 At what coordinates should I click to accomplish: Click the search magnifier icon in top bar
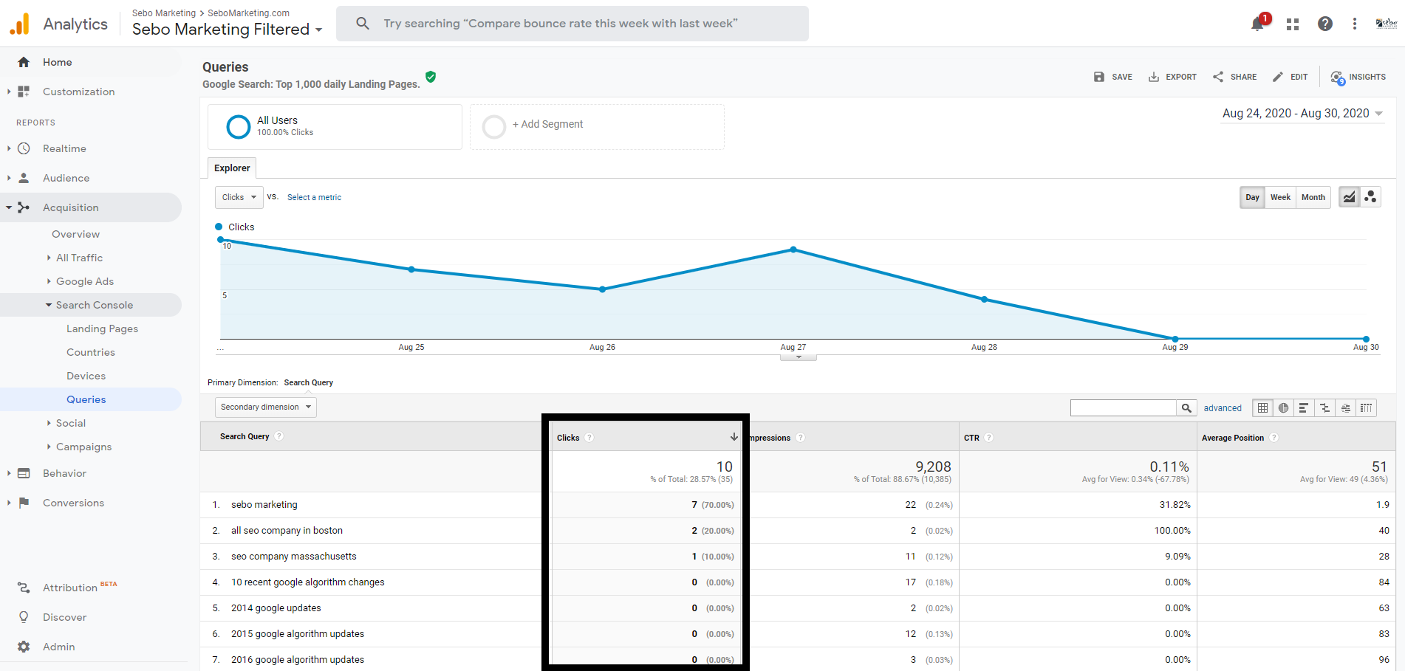[362, 24]
